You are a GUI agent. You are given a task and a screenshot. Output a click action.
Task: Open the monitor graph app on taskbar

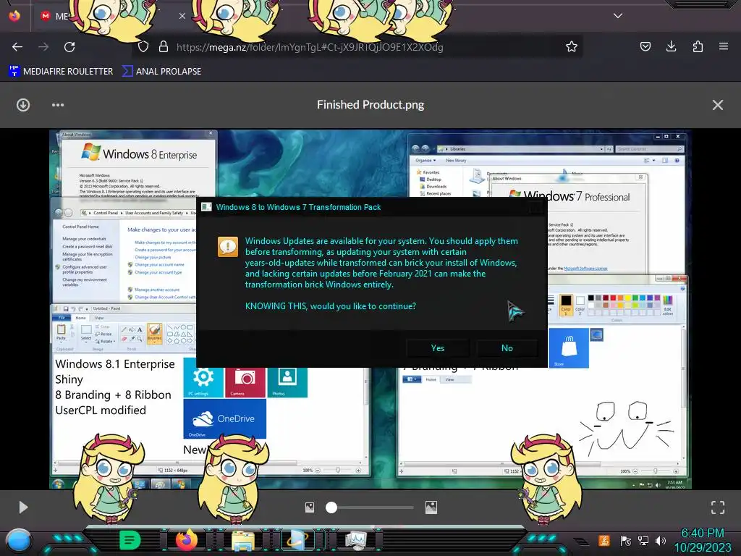[x=355, y=540]
